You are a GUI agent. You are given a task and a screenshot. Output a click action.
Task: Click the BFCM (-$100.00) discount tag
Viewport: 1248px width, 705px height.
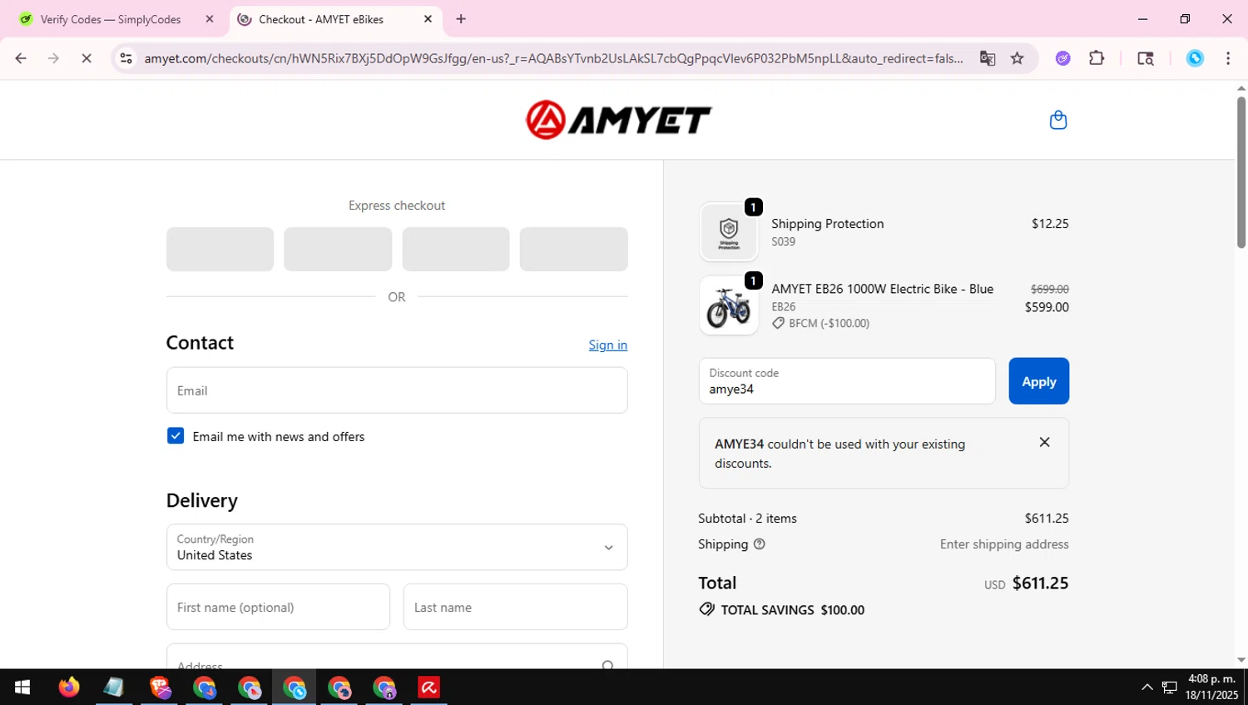pos(820,323)
